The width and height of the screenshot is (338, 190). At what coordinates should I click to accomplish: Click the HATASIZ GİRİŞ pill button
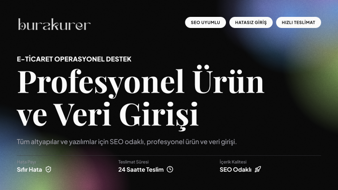(x=251, y=22)
